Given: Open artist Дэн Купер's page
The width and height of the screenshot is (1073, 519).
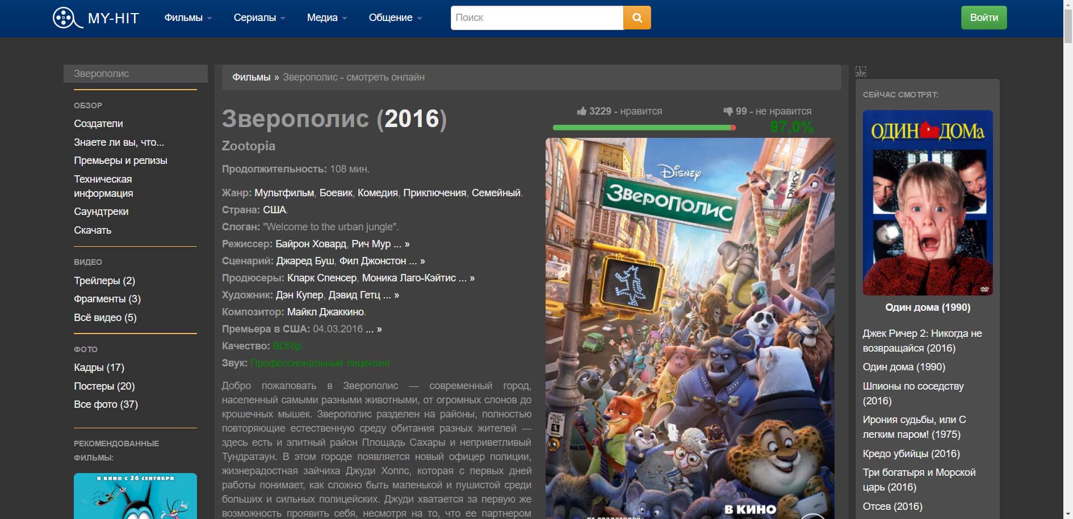Looking at the screenshot, I should click(299, 295).
